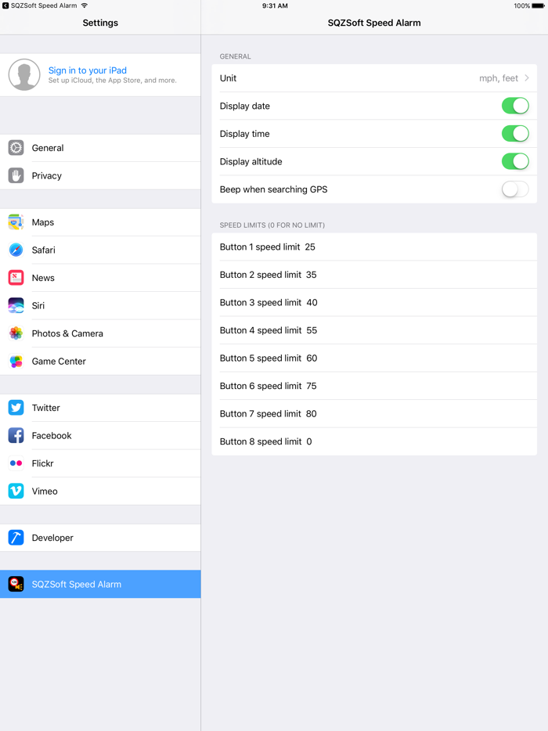Edit Button 1 speed limit field

tap(374, 247)
